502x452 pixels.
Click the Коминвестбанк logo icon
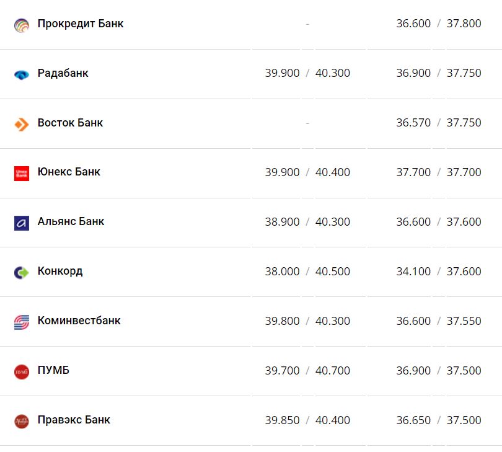[22, 322]
